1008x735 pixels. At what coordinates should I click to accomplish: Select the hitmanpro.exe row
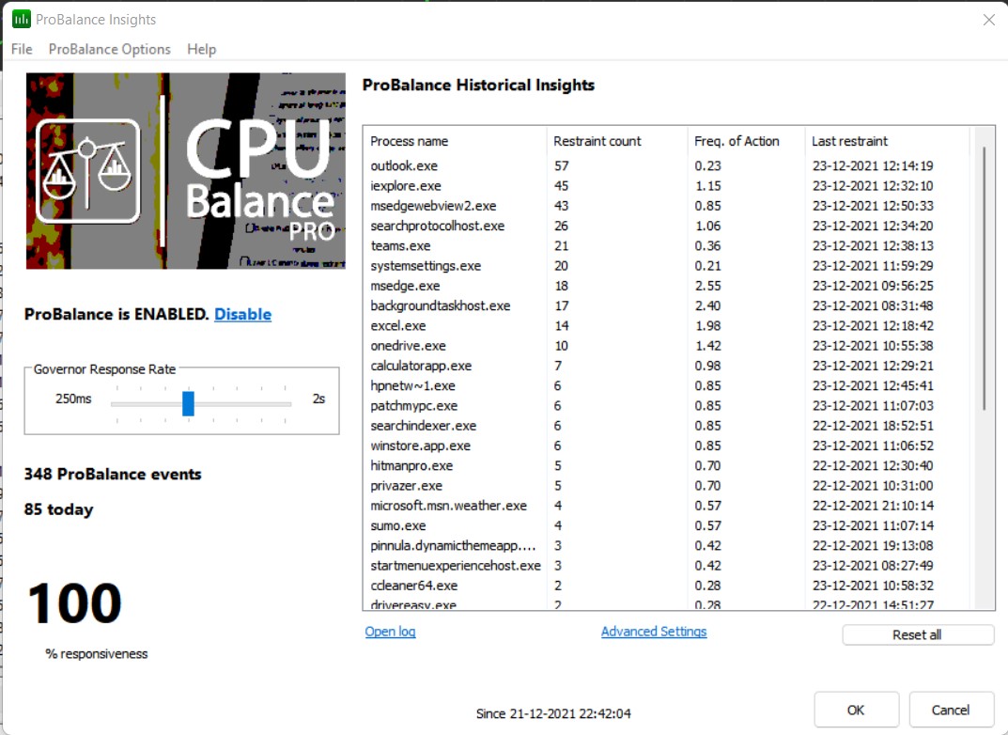tap(666, 465)
